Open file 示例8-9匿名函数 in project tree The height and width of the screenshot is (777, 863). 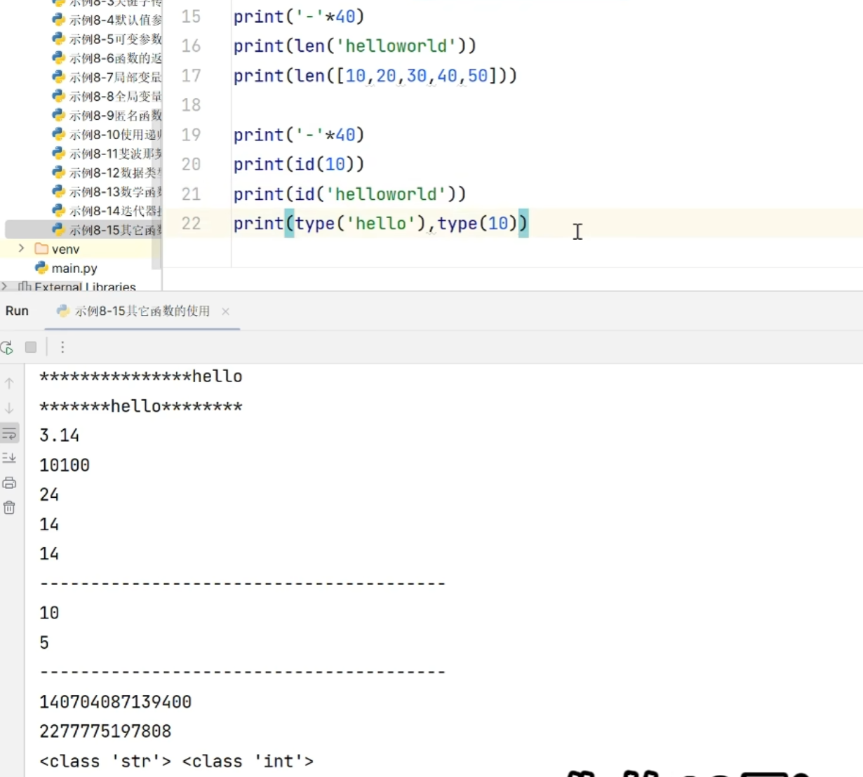pos(107,115)
